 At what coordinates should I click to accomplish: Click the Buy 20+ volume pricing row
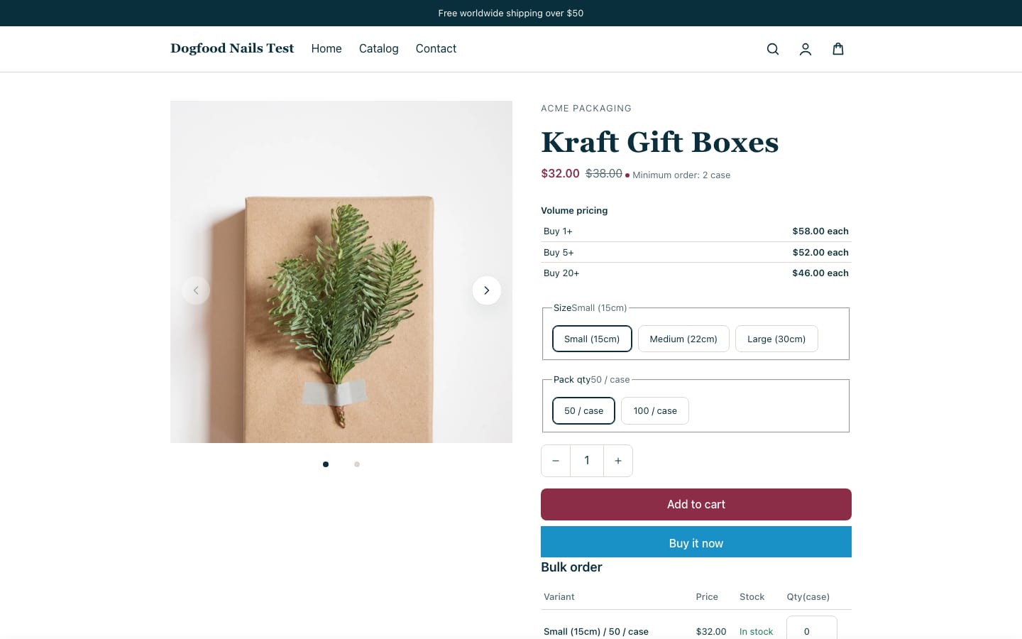[696, 273]
